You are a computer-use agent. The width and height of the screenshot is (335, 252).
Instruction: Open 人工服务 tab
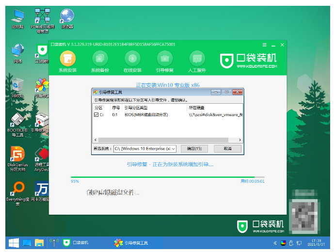[197, 62]
